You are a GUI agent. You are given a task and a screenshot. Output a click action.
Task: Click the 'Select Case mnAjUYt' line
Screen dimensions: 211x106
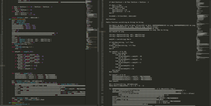tap(120, 53)
